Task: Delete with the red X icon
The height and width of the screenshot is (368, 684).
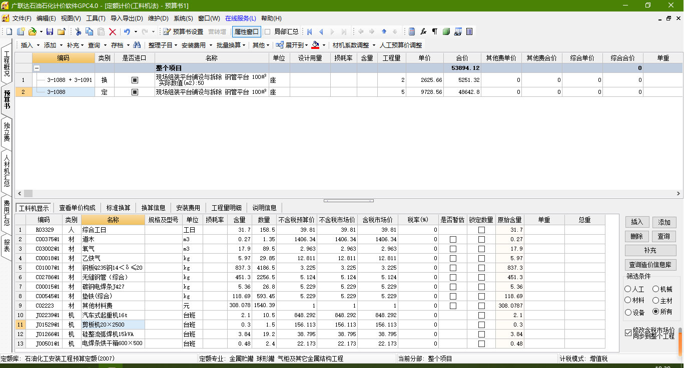Action: point(113,31)
